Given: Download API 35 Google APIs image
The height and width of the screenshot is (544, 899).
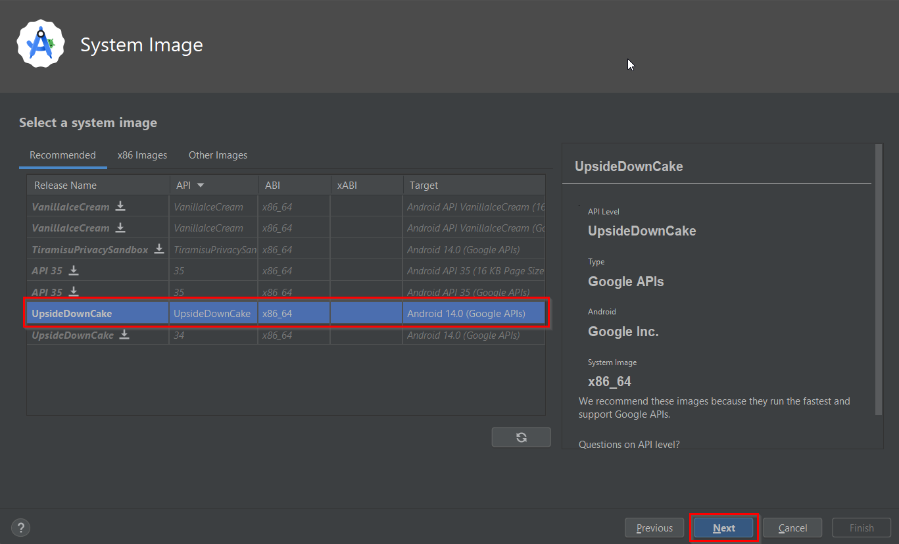Looking at the screenshot, I should 74,291.
